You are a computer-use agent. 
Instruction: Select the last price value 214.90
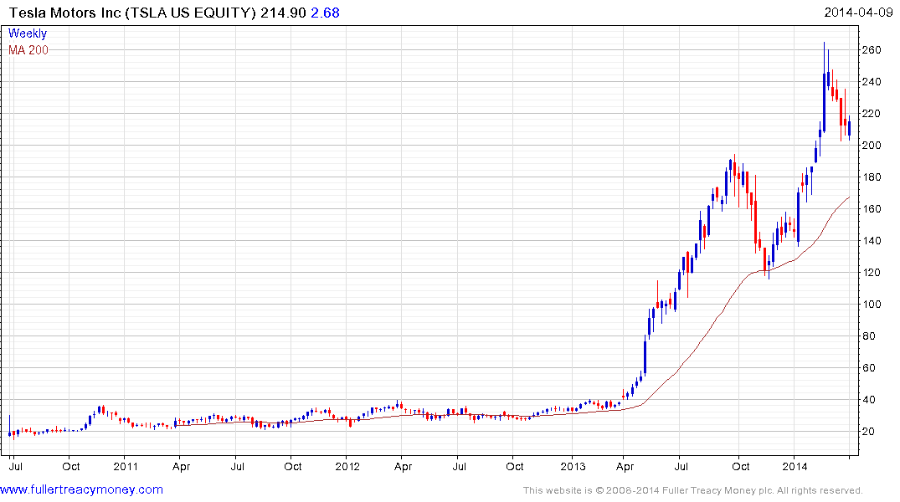[284, 13]
